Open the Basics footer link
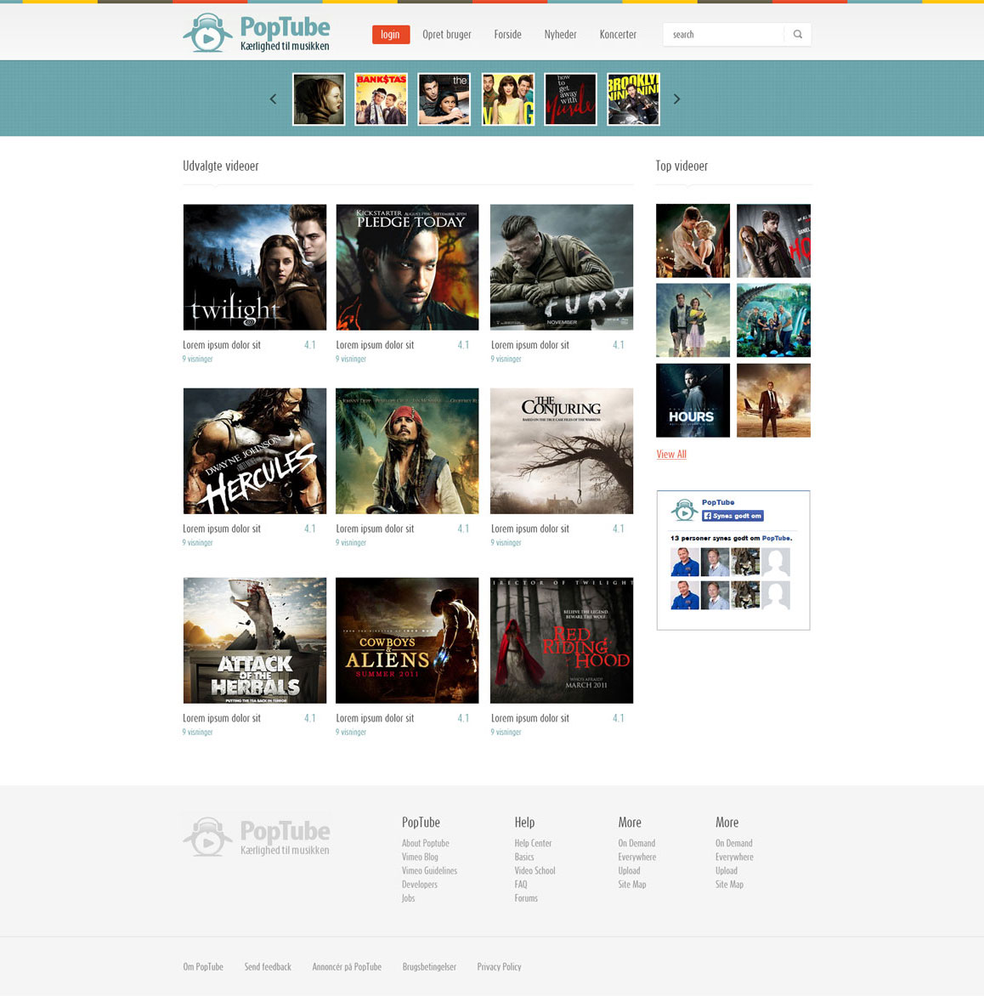 point(524,857)
